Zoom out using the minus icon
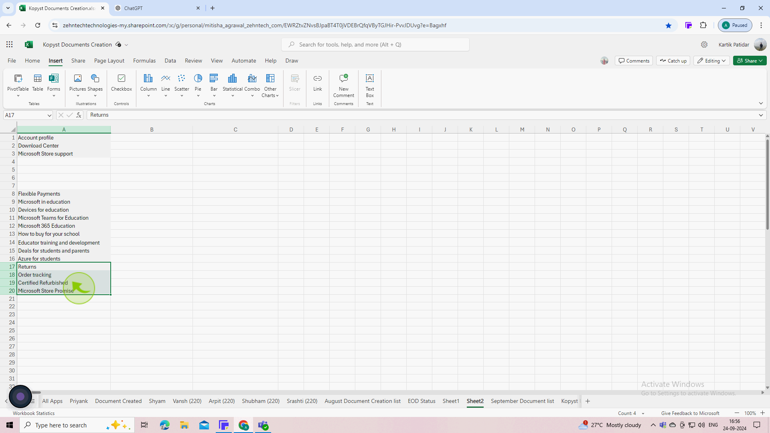This screenshot has height=433, width=770. (737, 413)
